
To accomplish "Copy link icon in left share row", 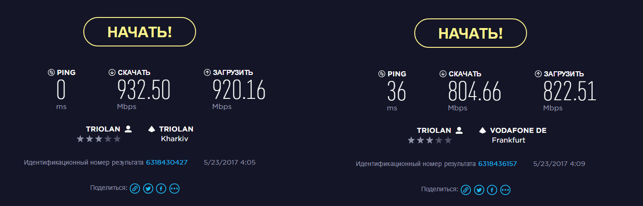I will coord(134,188).
